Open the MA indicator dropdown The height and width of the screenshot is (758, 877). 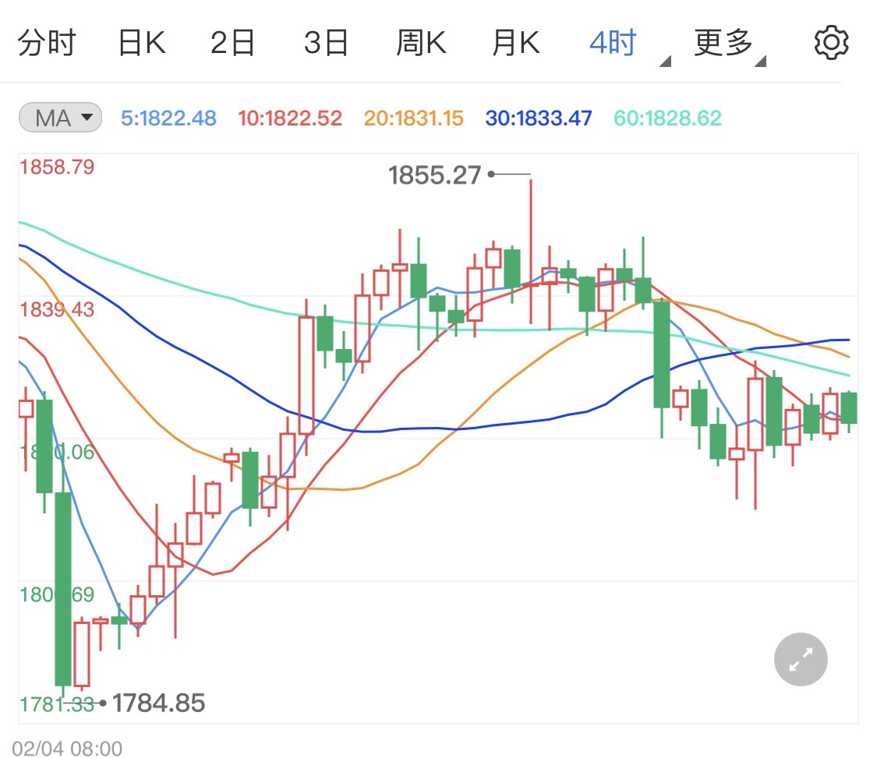[x=60, y=118]
